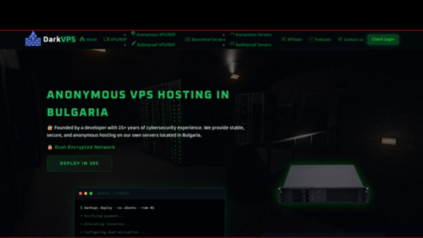Click the DarkVPS flame firewall logo

point(33,39)
